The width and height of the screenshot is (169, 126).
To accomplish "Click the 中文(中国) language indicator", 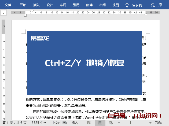I will tap(59, 123).
